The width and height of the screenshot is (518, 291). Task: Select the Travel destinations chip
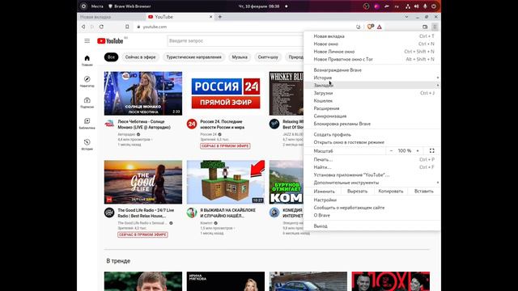[194, 57]
